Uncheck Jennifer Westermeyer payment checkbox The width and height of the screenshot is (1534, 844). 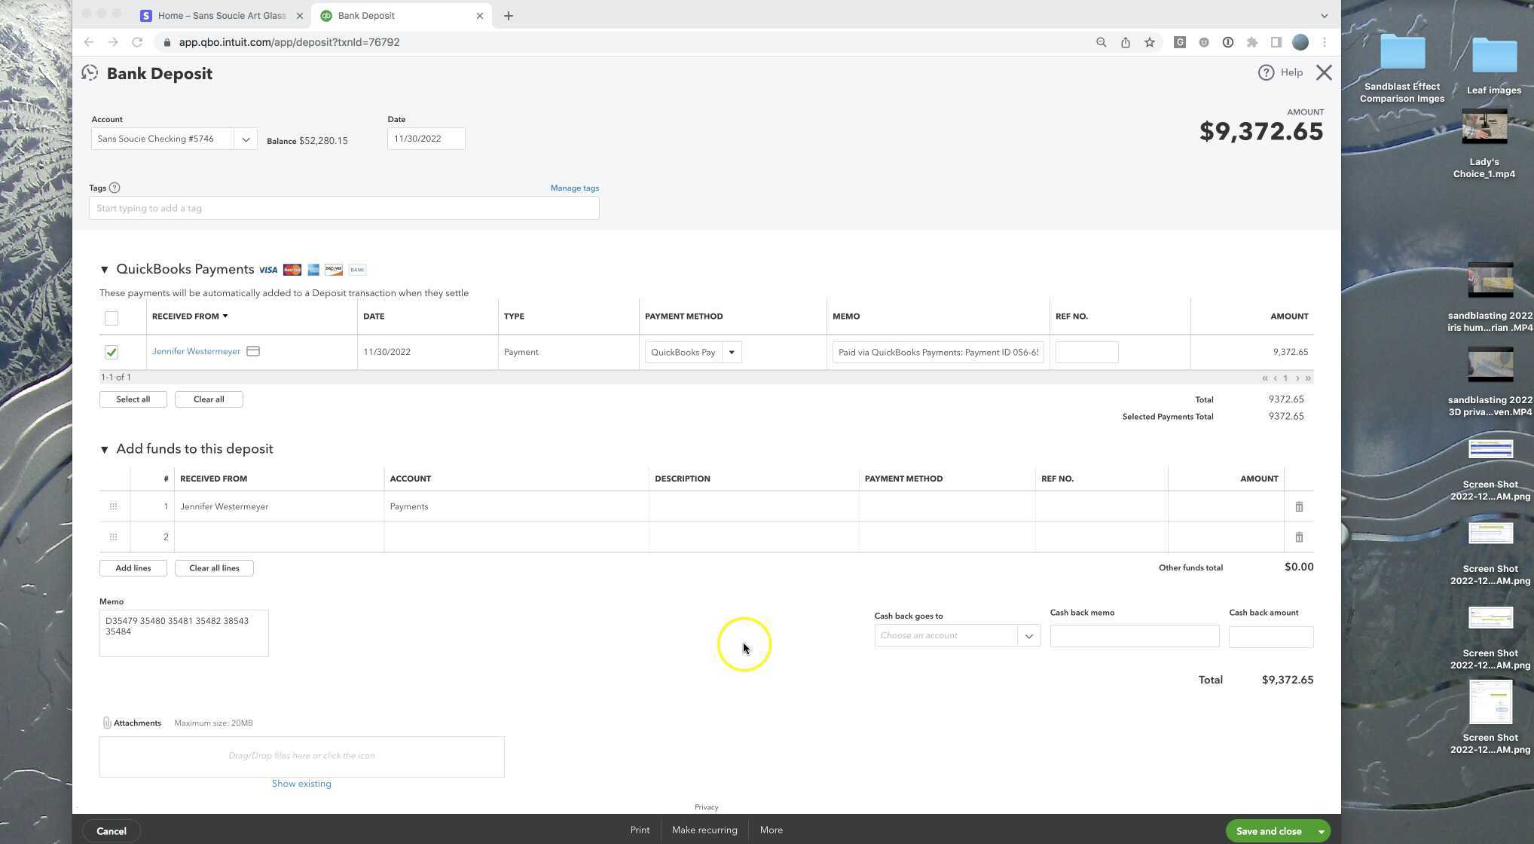click(x=112, y=352)
